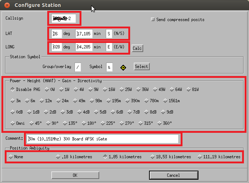This screenshot has height=183, width=249.
Task: Pick 180° directivity
Action: pos(89,123)
